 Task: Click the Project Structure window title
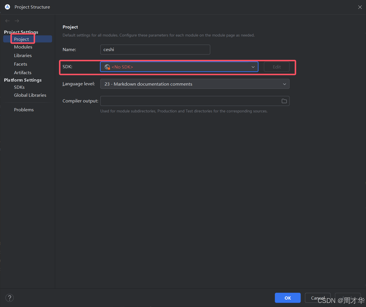coord(32,7)
